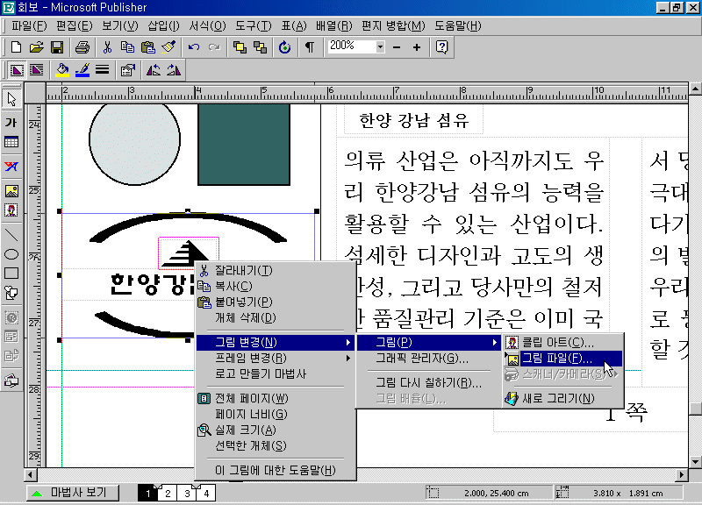Select the Line drawing tool

(11, 234)
